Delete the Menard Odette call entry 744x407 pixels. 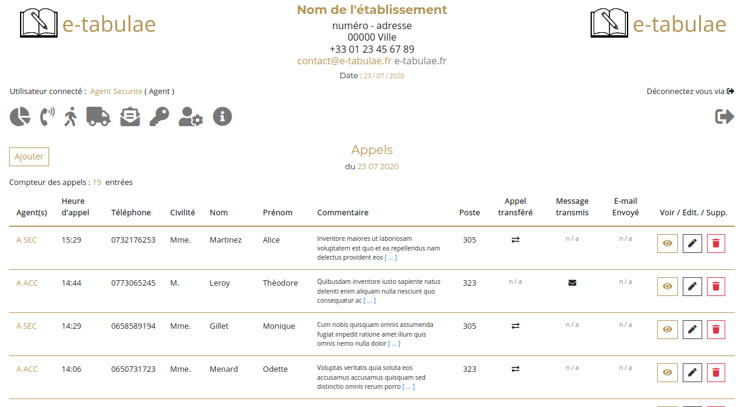coord(716,372)
